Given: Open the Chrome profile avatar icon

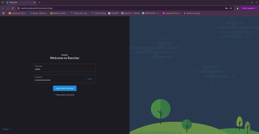Looking at the screenshot, I should pos(238,8).
